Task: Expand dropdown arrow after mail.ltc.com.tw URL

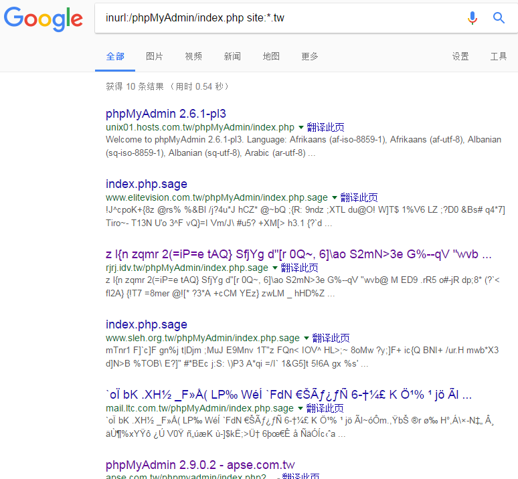Action: point(300,409)
